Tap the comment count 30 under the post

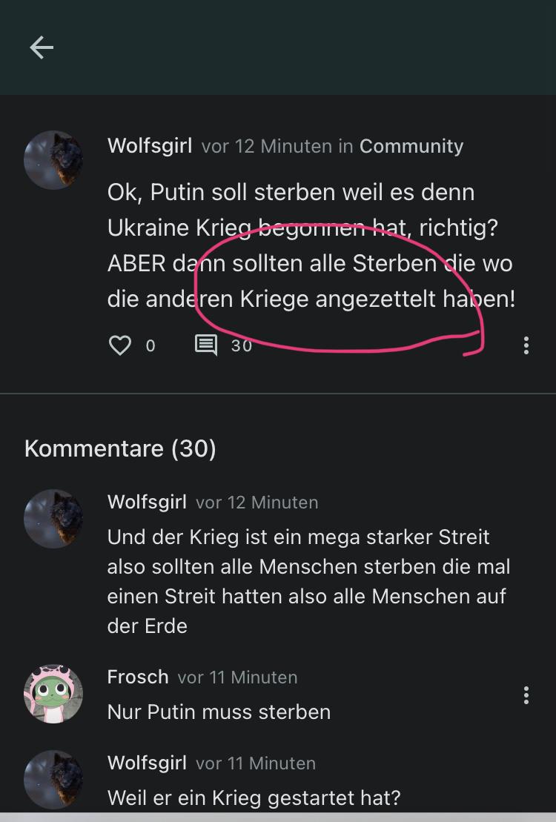[242, 345]
